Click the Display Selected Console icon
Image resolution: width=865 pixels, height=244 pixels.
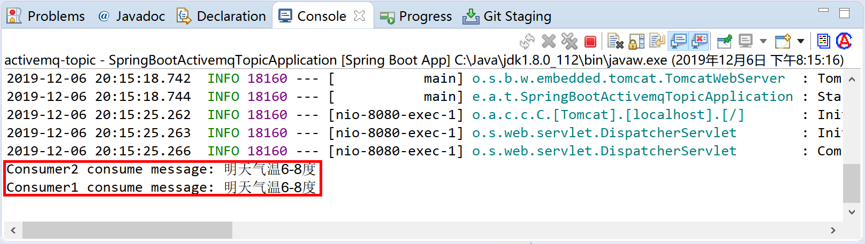tap(746, 42)
